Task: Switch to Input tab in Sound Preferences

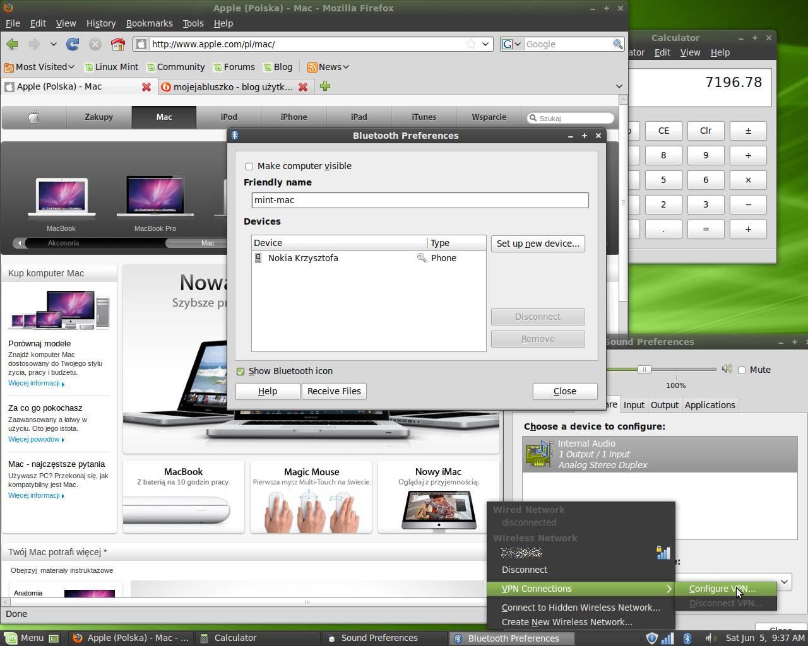Action: tap(634, 405)
